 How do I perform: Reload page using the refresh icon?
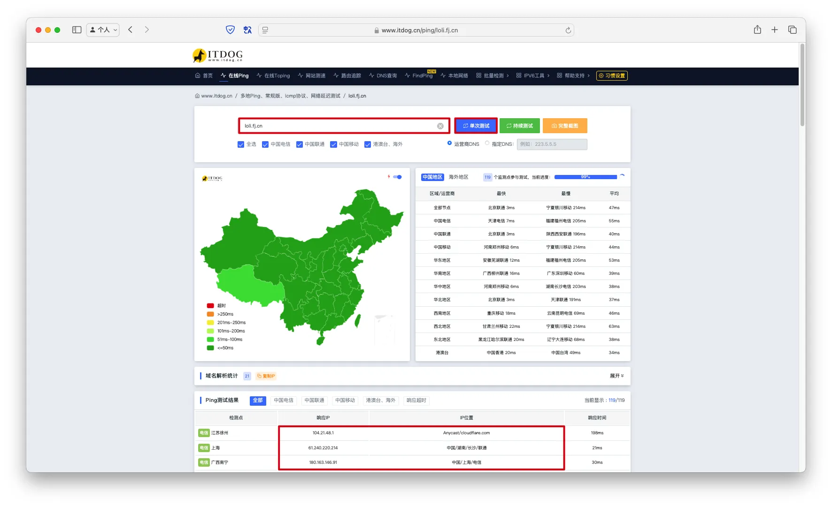(x=568, y=30)
